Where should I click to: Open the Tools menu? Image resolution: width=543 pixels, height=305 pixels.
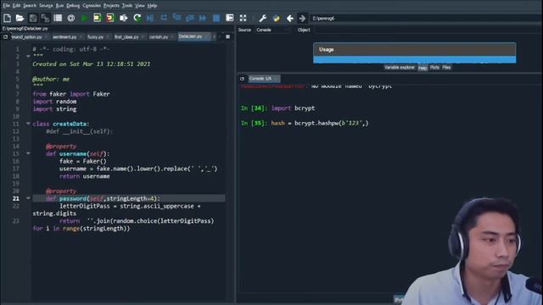(127, 6)
